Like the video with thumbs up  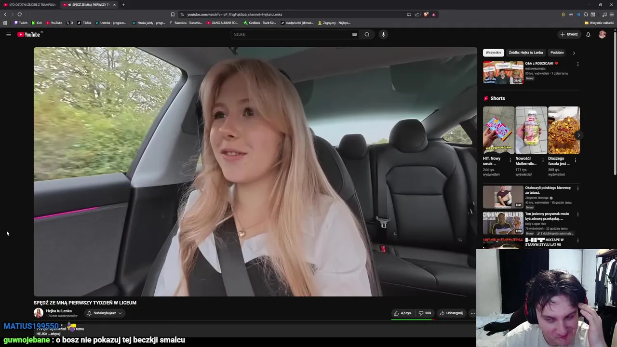click(402, 313)
